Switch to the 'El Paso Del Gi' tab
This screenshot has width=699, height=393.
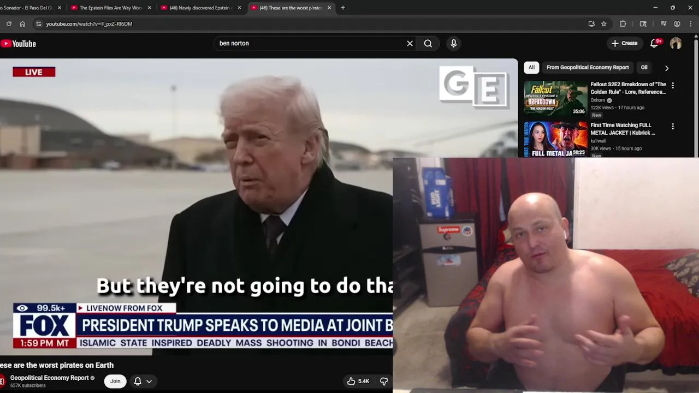coord(27,8)
